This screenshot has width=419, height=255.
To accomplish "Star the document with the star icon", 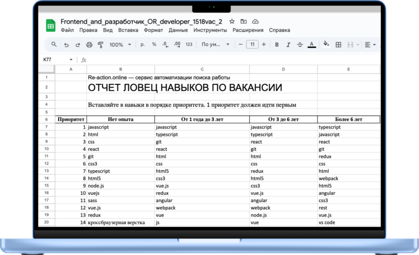I will click(x=232, y=21).
